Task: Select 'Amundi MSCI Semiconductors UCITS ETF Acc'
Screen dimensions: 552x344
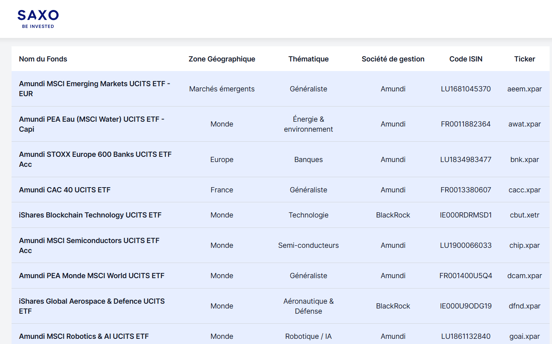Action: click(x=89, y=245)
